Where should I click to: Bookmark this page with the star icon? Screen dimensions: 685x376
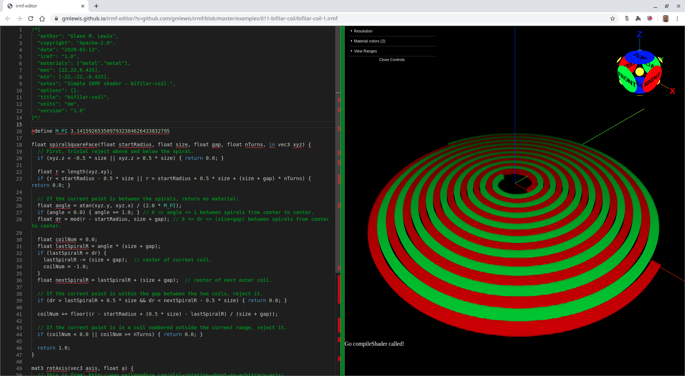pyautogui.click(x=613, y=19)
